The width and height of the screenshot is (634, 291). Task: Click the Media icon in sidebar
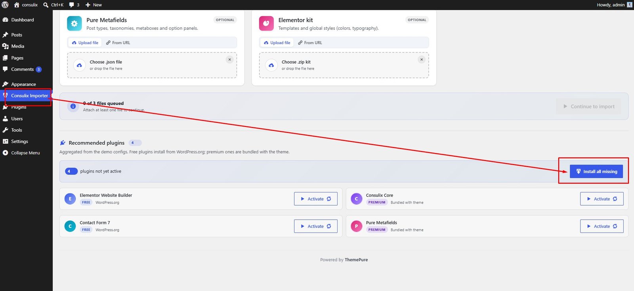click(x=5, y=46)
